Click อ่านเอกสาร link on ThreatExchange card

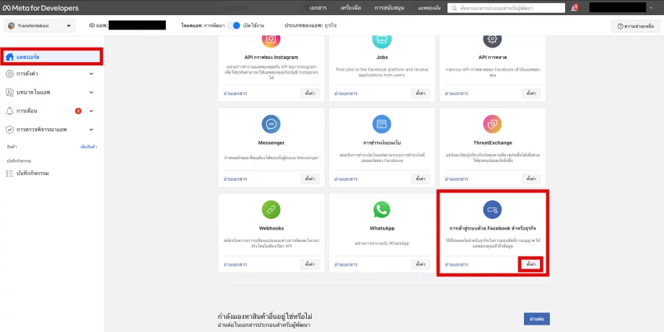(456, 179)
